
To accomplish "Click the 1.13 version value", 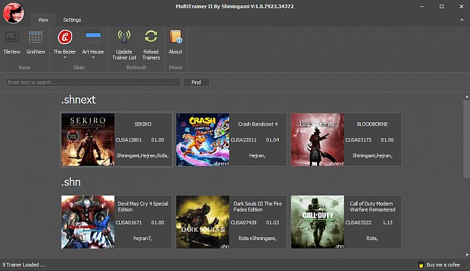I will tap(387, 223).
